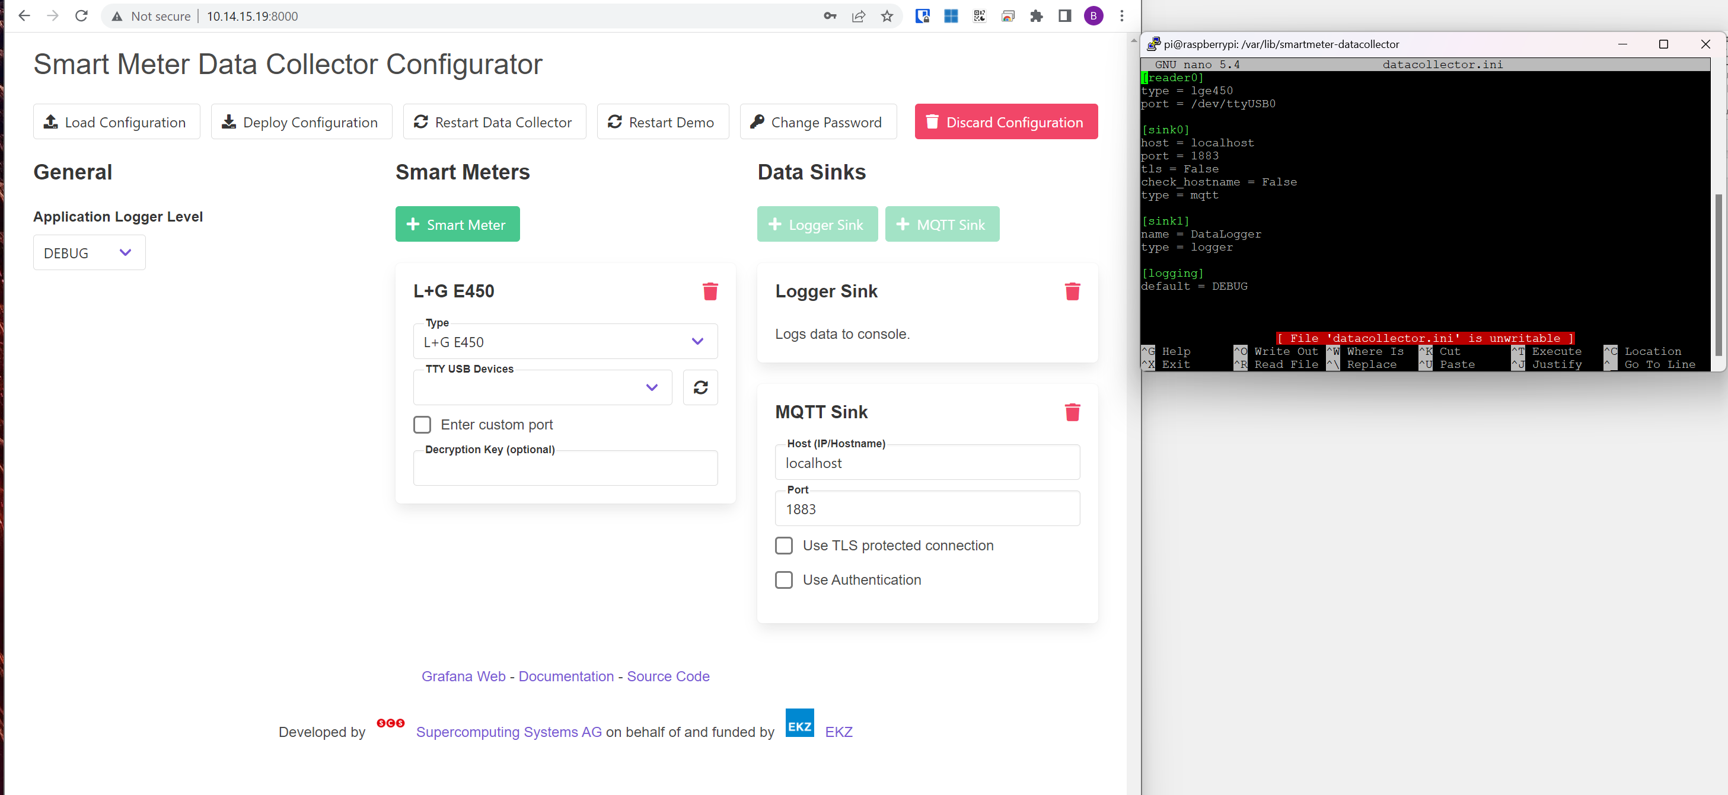
Task: Check Use TLS protected connection
Action: (783, 546)
